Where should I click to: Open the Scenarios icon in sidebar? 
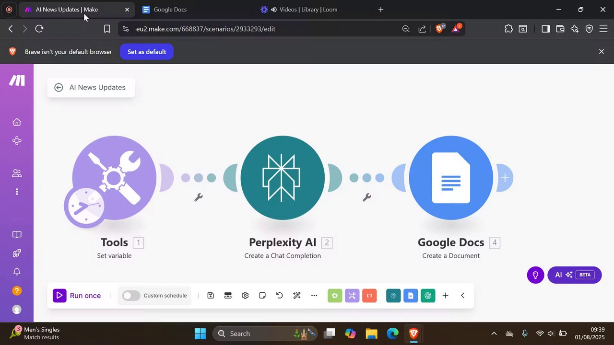[x=17, y=141]
